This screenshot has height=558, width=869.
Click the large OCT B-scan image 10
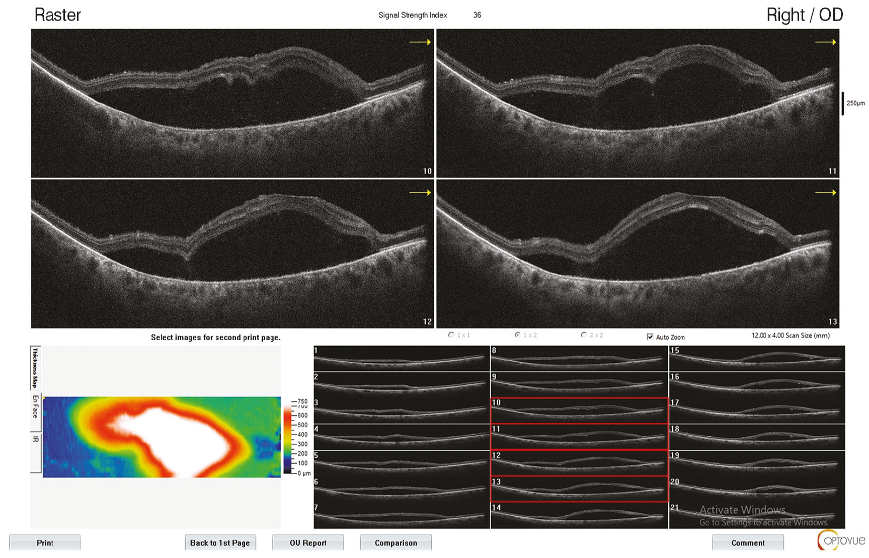point(232,103)
